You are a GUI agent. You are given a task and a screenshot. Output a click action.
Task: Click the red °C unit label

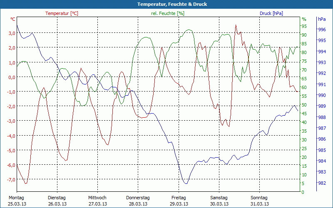13,19
